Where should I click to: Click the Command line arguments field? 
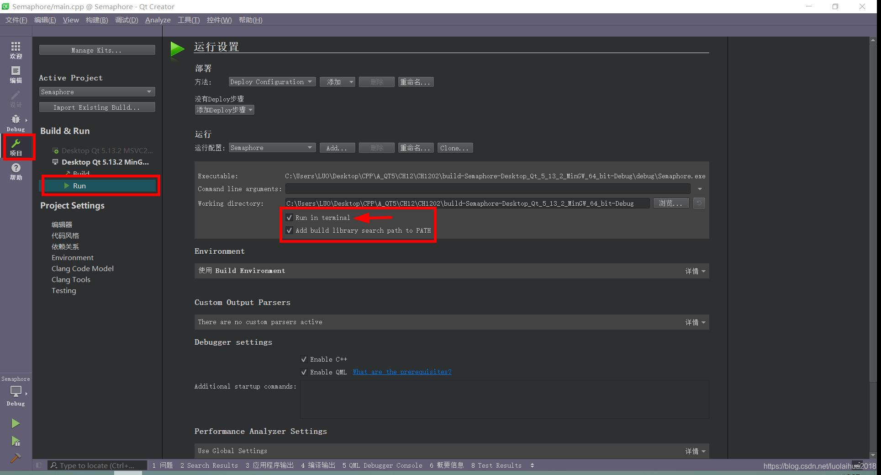488,189
